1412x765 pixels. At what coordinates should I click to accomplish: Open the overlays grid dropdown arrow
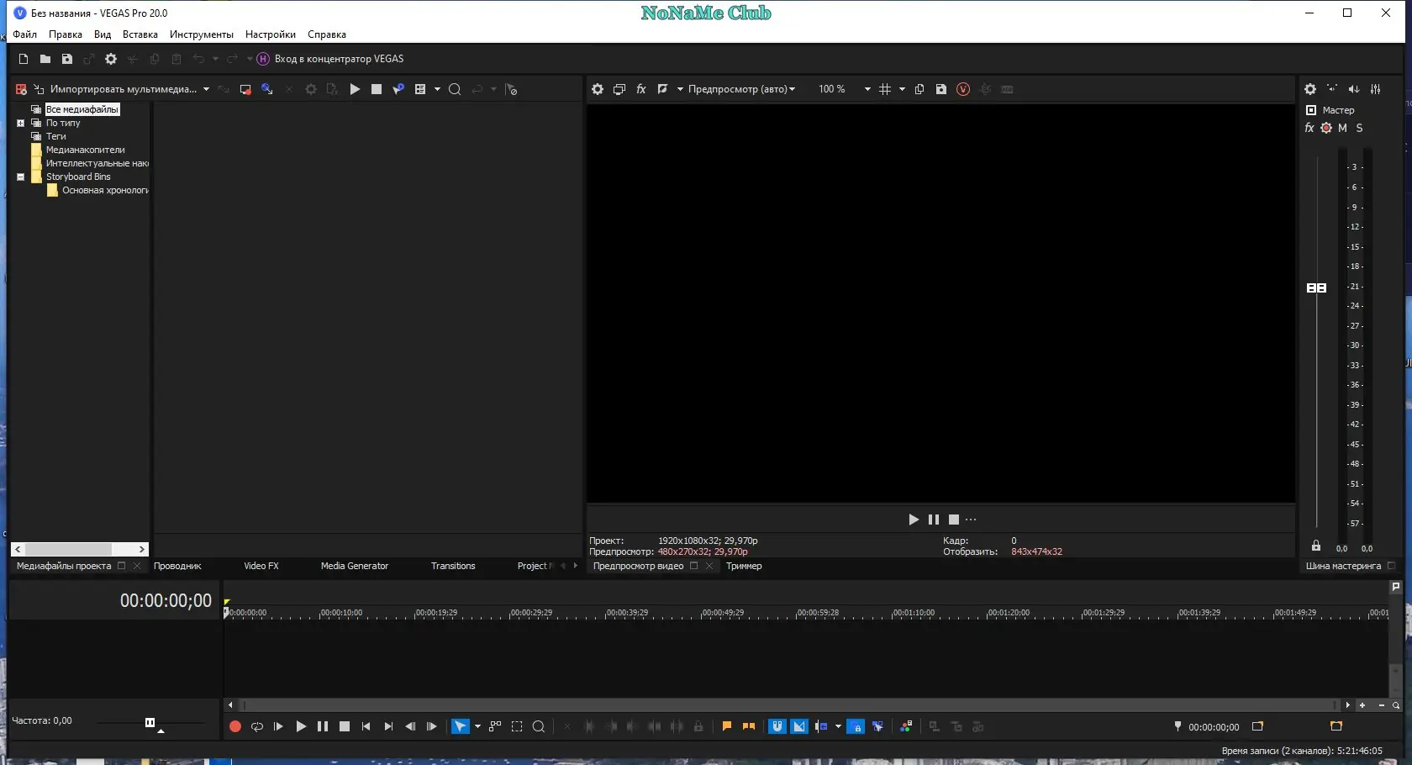(902, 89)
